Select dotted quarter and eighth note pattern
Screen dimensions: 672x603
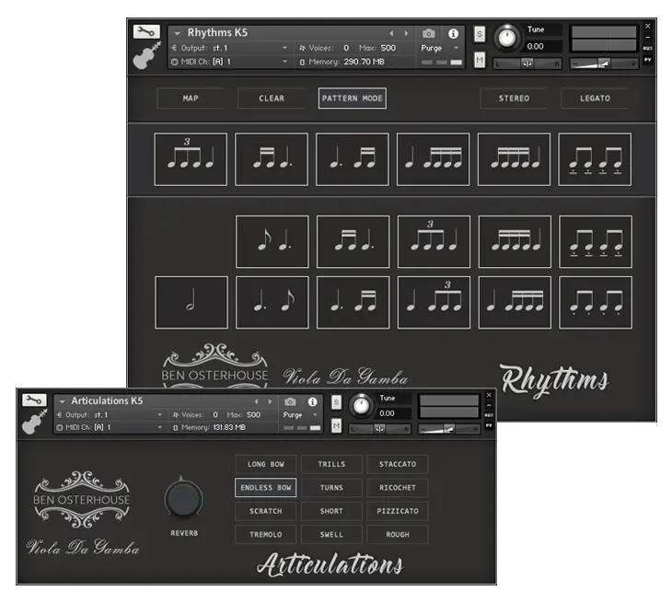coord(272,303)
